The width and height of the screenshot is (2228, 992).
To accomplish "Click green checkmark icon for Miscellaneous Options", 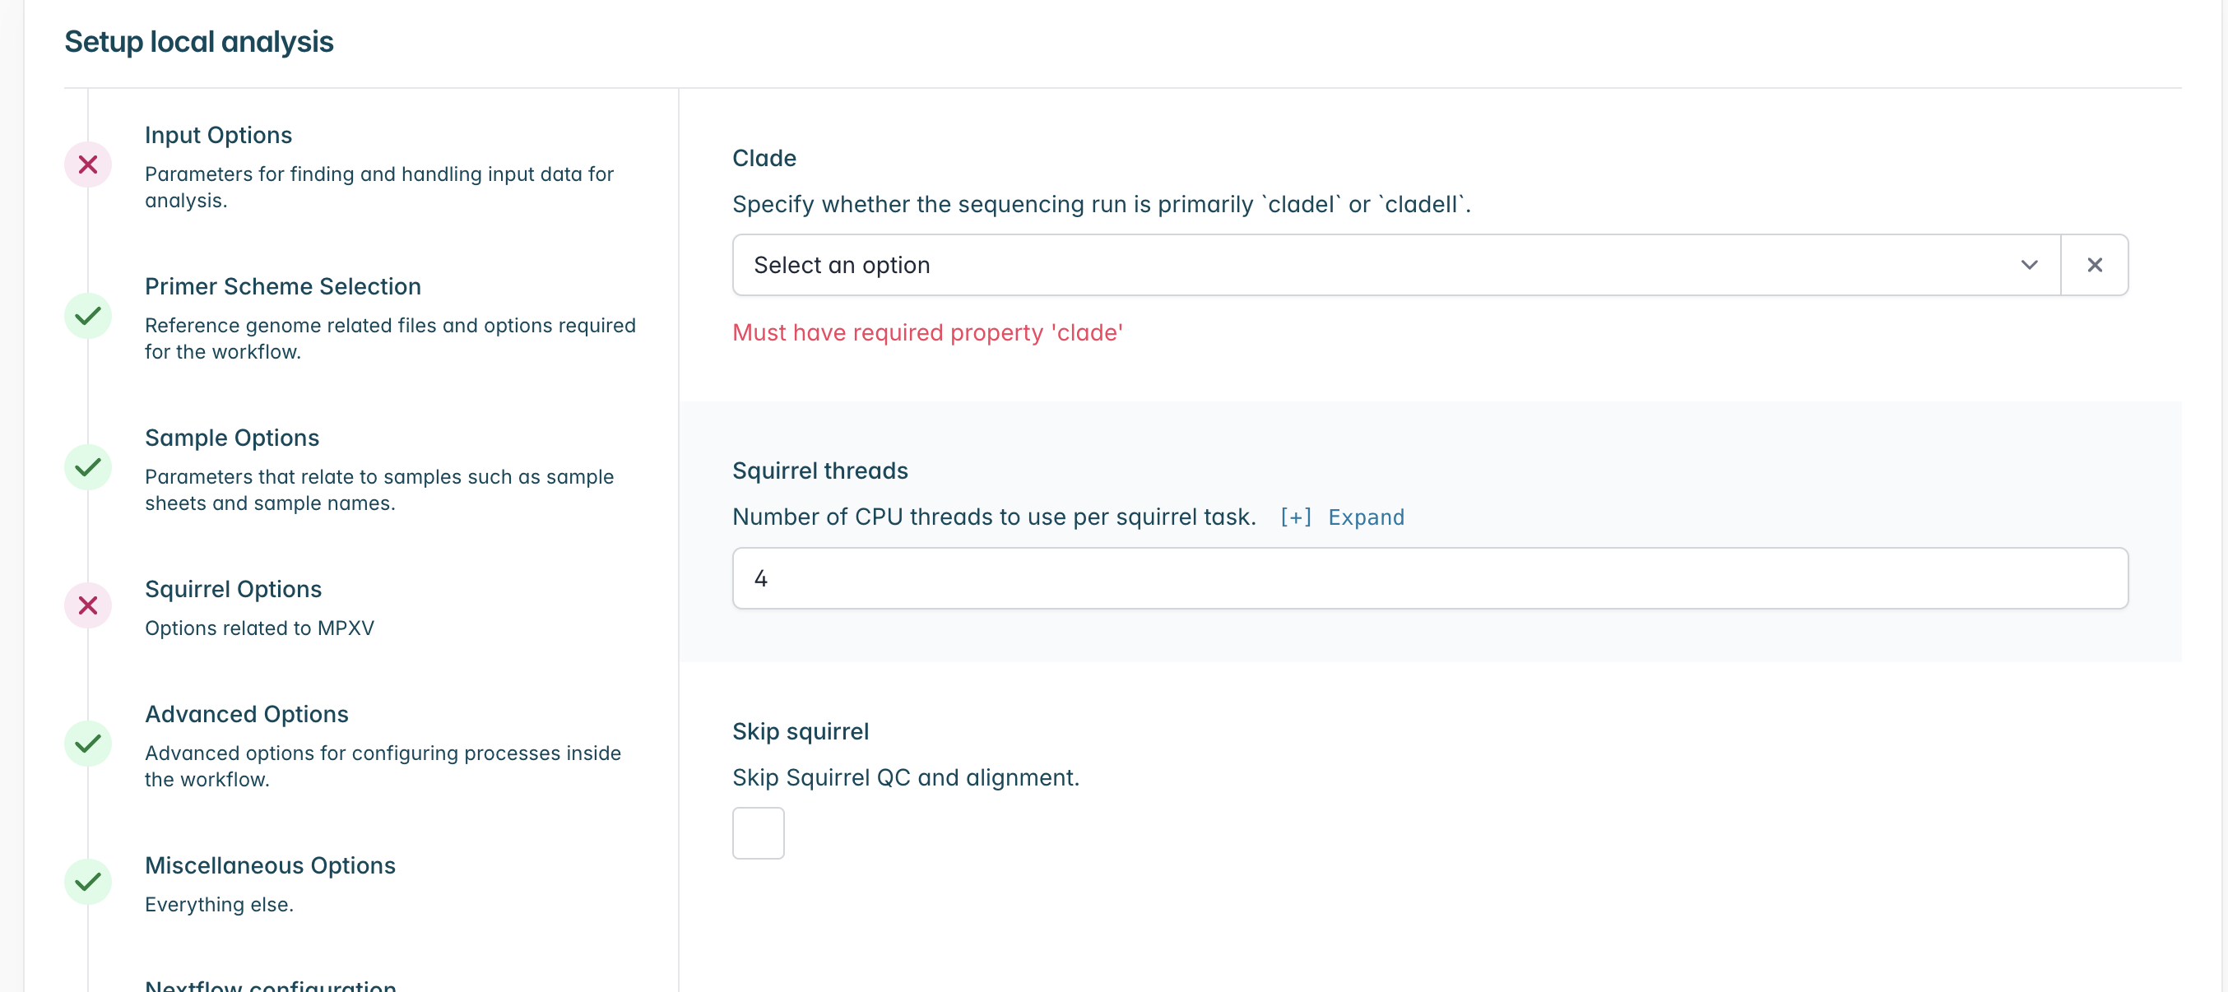I will [x=87, y=881].
